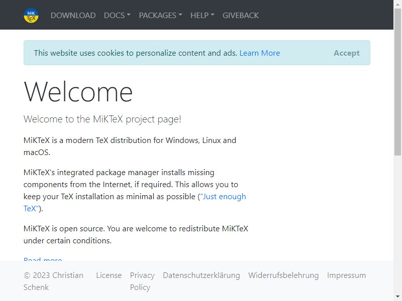This screenshot has width=402, height=301.
Task: Click the "© 2023 Christian Schenk" copyright text
Action: 53,281
